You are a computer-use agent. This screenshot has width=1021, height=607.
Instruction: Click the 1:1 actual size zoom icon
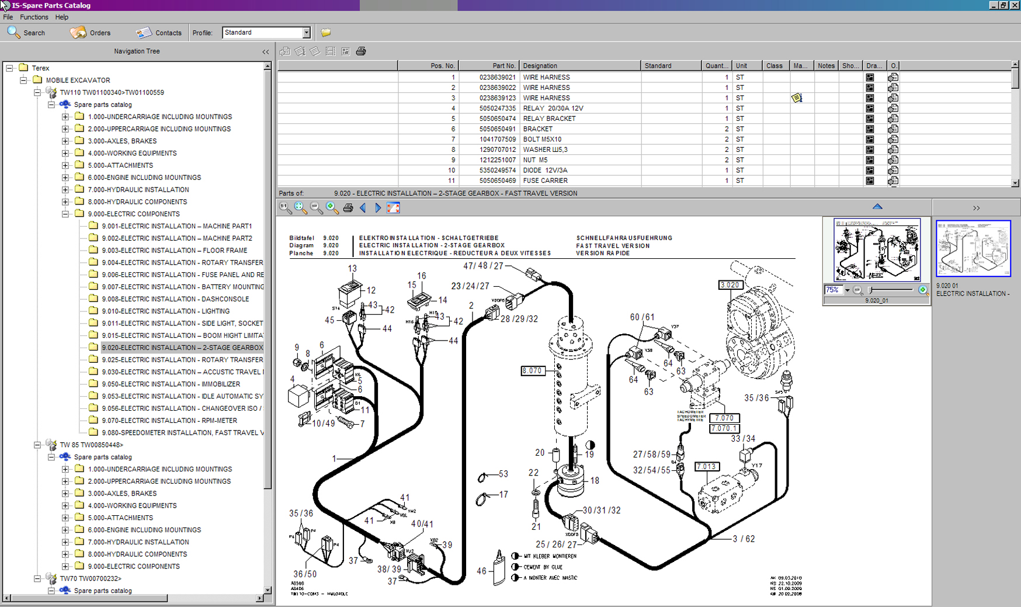pos(285,207)
